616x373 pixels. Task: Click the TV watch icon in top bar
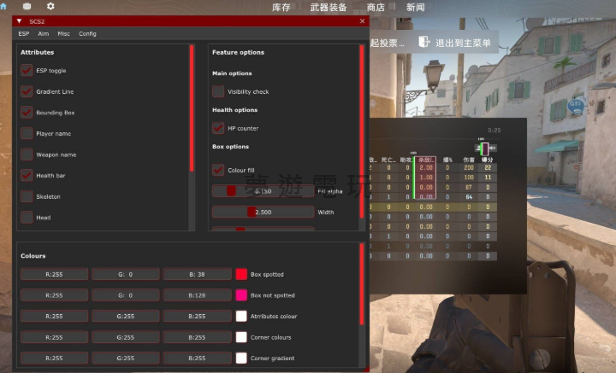point(28,6)
